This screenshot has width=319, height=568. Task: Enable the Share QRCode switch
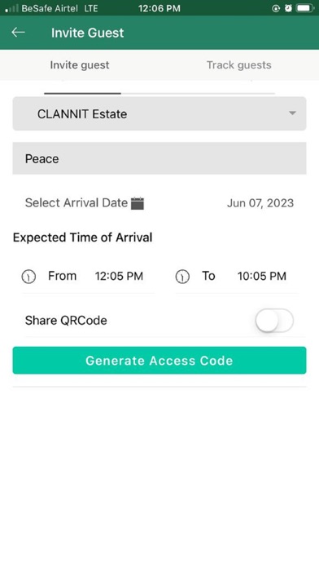click(x=274, y=321)
